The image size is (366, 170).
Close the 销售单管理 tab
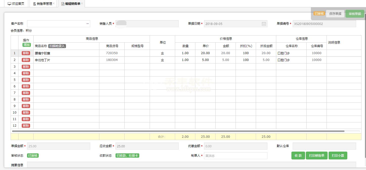54,4
